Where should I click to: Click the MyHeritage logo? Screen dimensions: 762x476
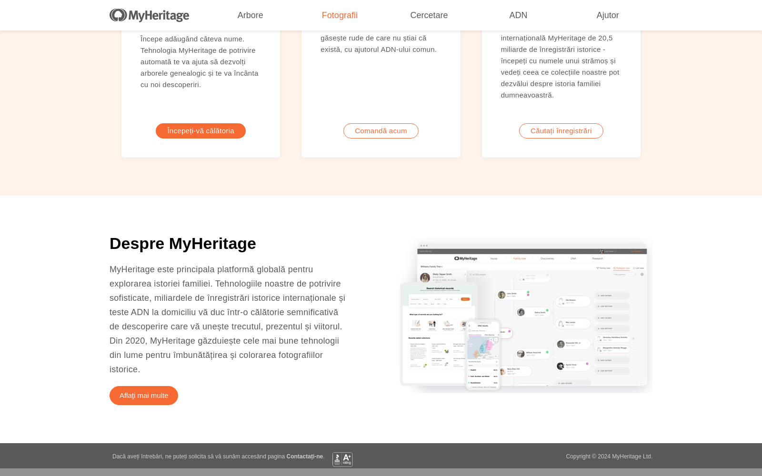click(149, 15)
